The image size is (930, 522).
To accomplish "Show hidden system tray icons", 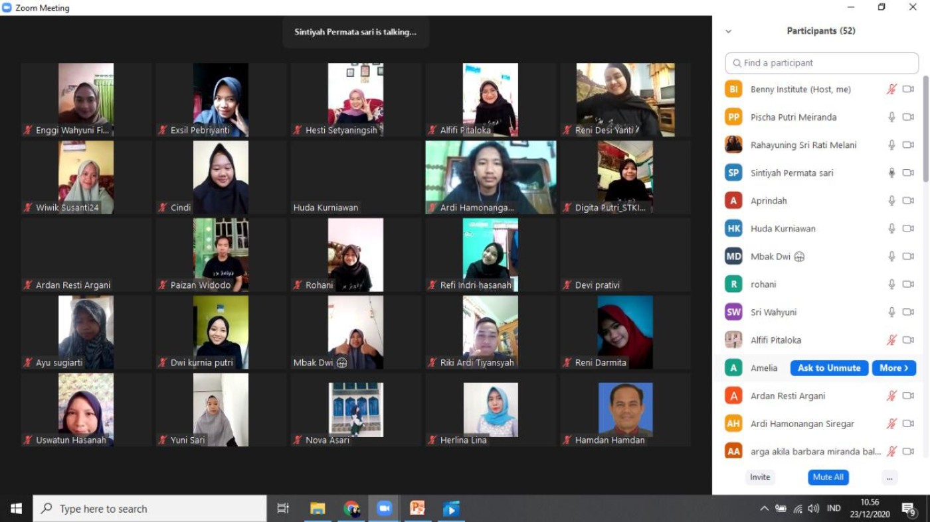I will click(764, 509).
